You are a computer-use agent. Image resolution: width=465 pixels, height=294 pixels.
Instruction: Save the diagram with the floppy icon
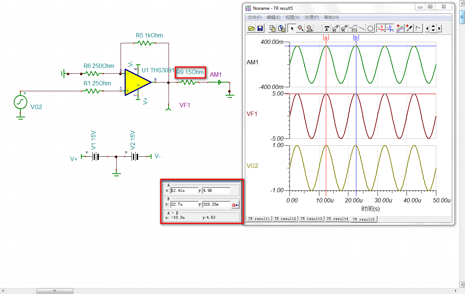tap(260, 28)
